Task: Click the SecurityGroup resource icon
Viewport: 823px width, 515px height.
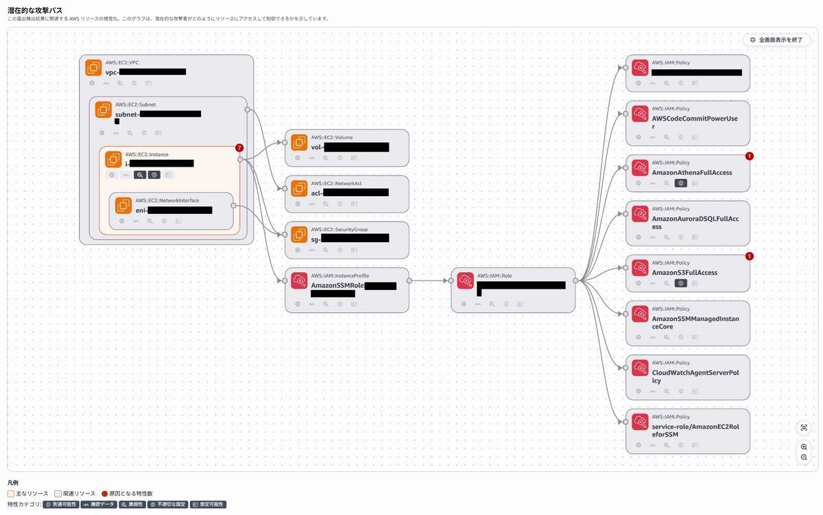Action: point(299,235)
